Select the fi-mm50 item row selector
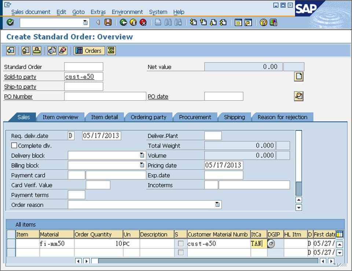The width and height of the screenshot is (352, 271). [x=11, y=244]
